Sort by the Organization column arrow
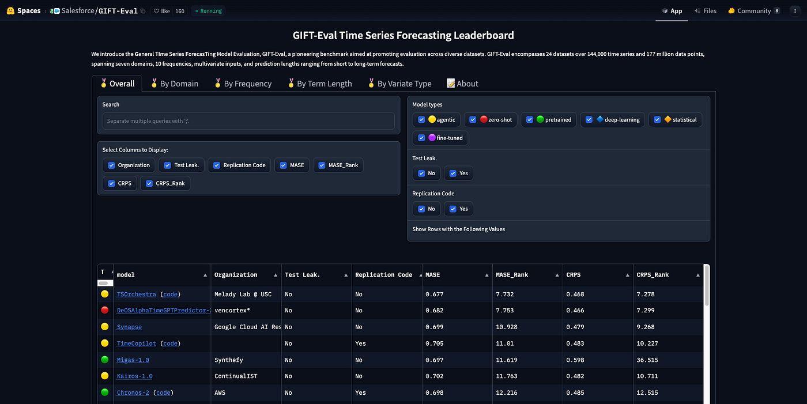The image size is (807, 404). 276,275
